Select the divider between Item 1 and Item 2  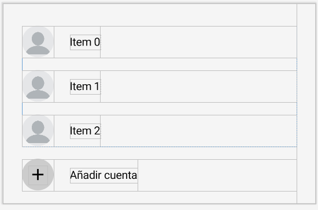(x=160, y=108)
